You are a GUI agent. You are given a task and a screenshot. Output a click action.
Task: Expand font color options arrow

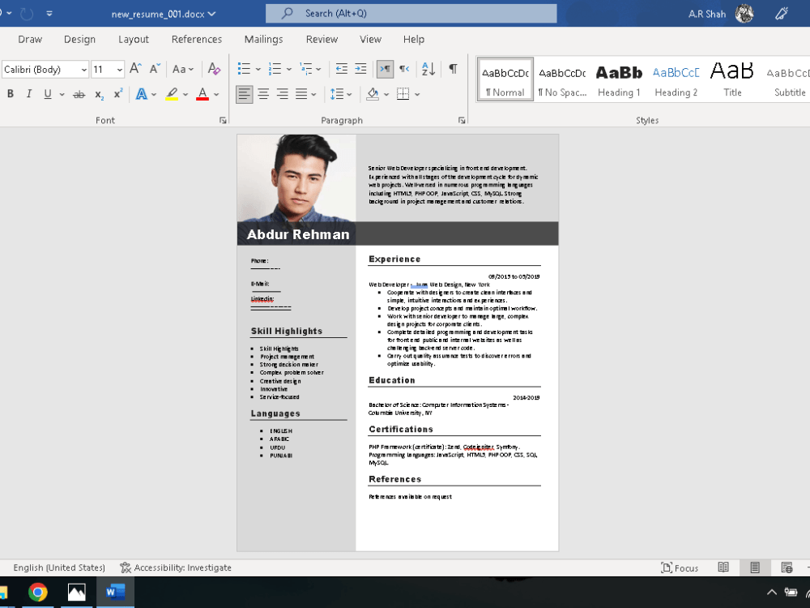click(x=216, y=94)
